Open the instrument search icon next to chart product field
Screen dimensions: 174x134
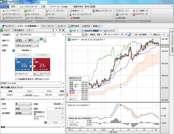point(83,35)
